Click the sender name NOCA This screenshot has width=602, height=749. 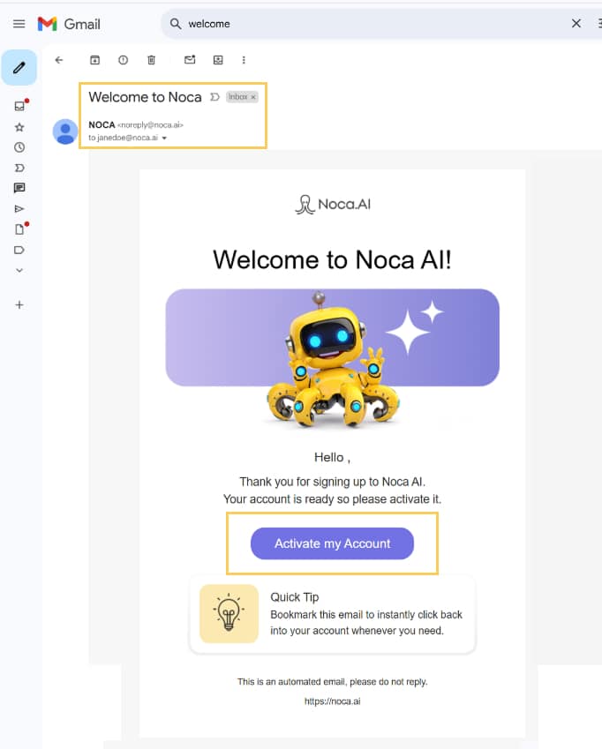point(102,124)
